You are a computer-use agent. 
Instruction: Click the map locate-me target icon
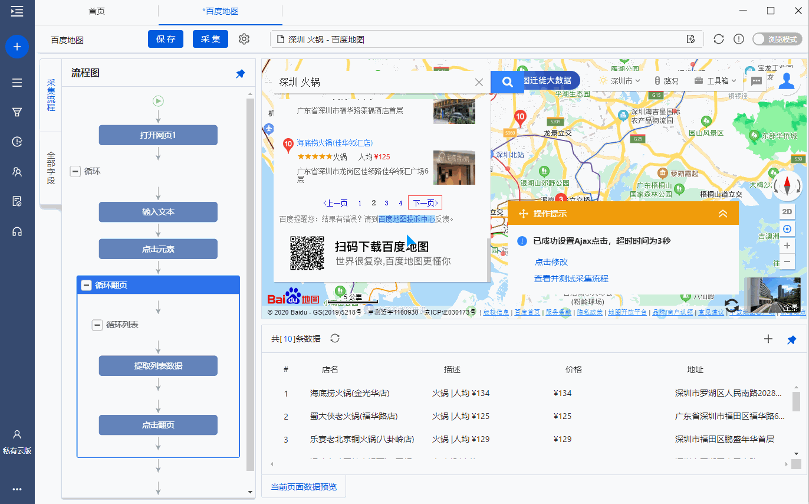(x=787, y=228)
